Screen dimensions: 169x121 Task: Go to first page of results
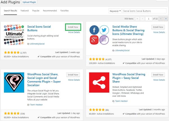tap(137, 19)
